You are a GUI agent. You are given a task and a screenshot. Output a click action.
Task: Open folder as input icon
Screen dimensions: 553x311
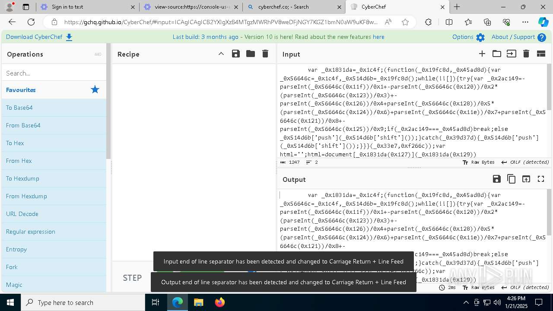tap(497, 54)
